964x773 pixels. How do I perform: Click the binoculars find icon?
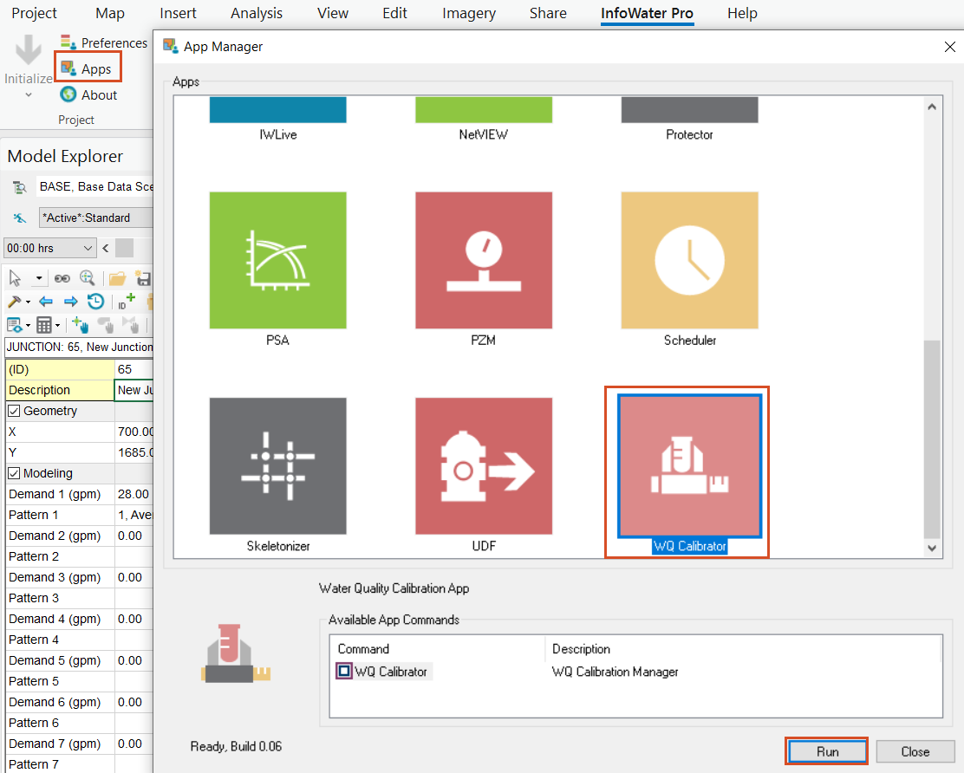tap(62, 278)
